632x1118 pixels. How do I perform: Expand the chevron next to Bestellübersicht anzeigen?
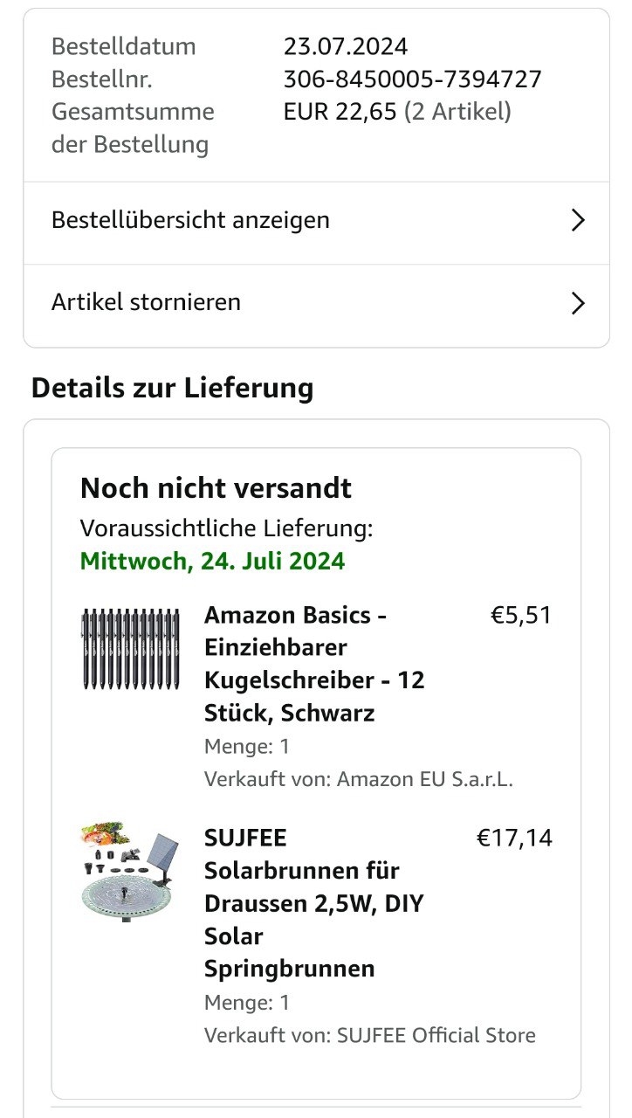point(576,221)
